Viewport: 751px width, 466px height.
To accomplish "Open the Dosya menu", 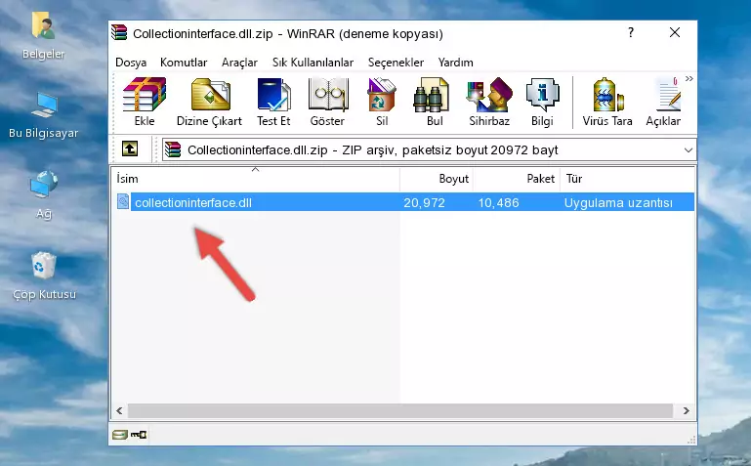I will click(131, 63).
